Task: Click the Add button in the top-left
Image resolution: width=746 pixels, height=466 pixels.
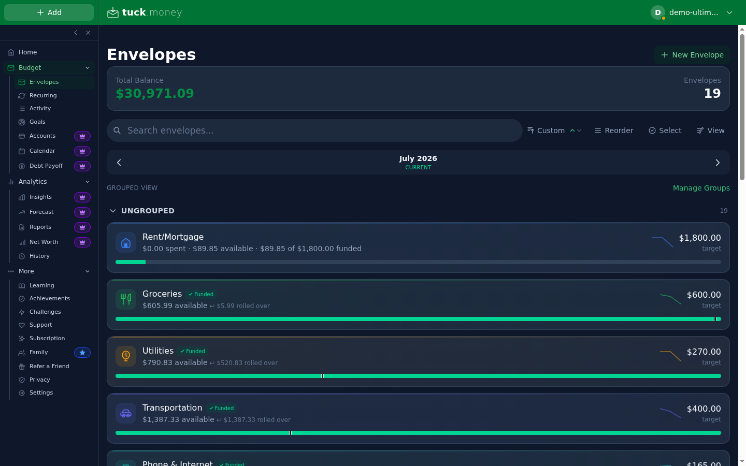Action: (49, 12)
